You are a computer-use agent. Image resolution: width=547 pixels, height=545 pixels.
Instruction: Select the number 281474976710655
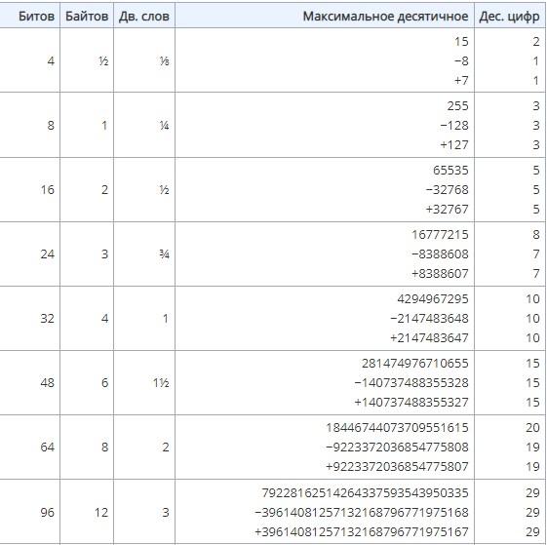coord(414,364)
